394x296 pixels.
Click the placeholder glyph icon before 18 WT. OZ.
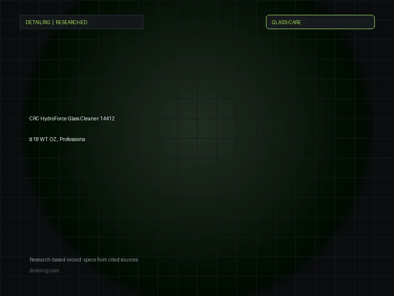click(x=31, y=140)
